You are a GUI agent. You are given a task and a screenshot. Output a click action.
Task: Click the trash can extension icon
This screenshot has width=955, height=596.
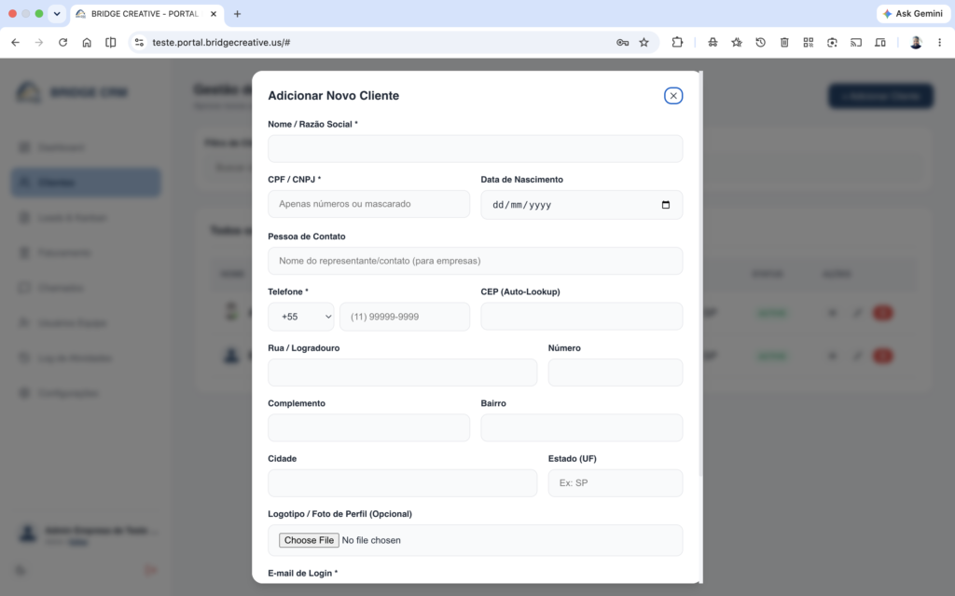tap(784, 43)
